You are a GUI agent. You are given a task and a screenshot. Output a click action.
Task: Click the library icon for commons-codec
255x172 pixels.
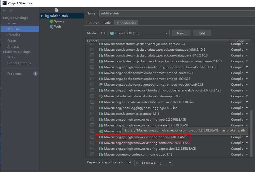pyautogui.click(x=101, y=155)
